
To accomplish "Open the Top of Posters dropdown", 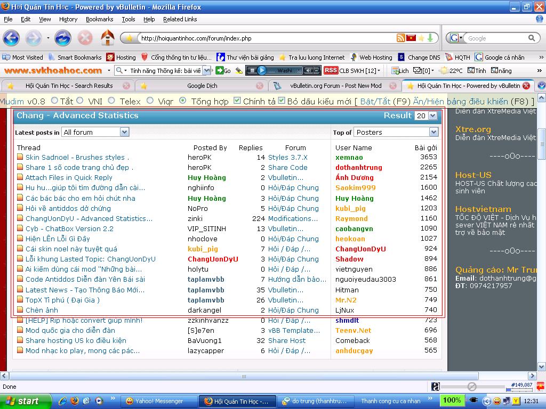I will pos(396,132).
